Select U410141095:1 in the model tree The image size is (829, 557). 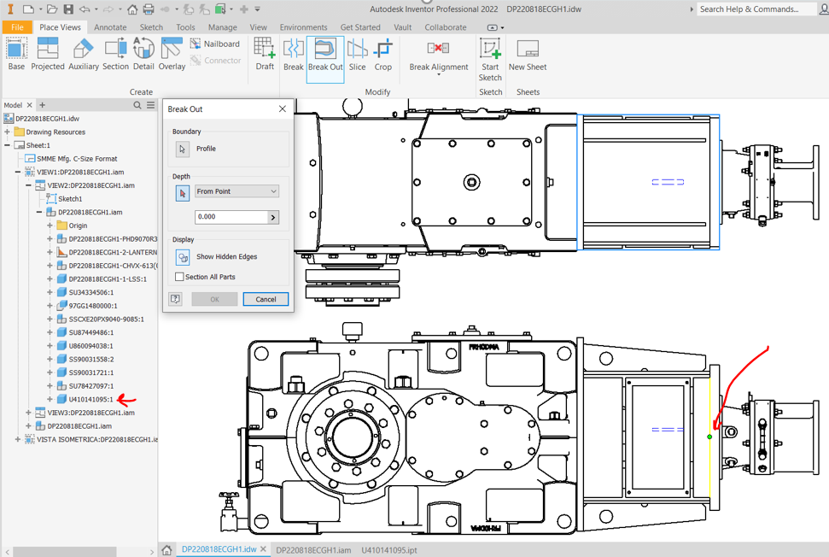click(90, 399)
